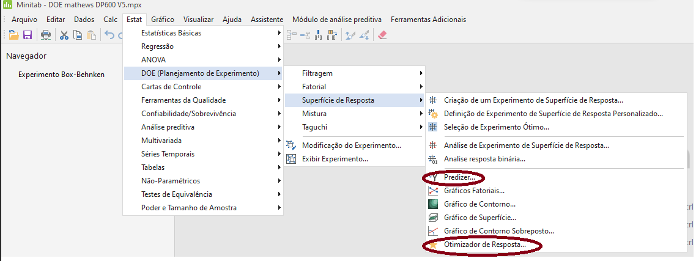Choose Otimizador de Resposta menu entry
696x261 pixels.
pos(484,244)
